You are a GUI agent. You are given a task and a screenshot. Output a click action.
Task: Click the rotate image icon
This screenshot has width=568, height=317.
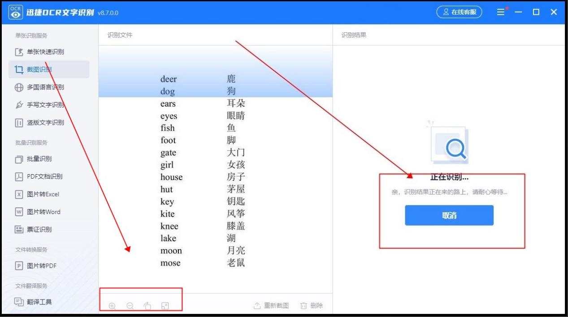click(147, 306)
